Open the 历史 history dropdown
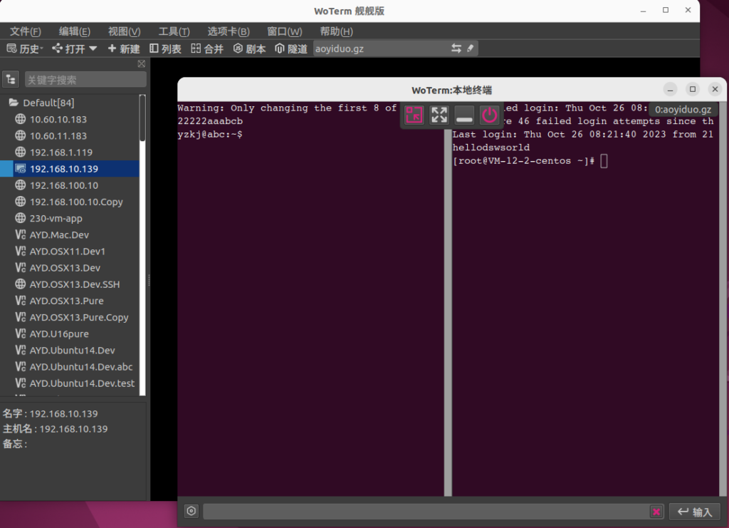This screenshot has height=528, width=729. [24, 48]
